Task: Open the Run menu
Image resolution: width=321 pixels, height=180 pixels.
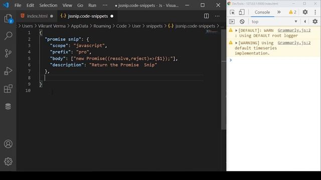Action: click(92, 5)
